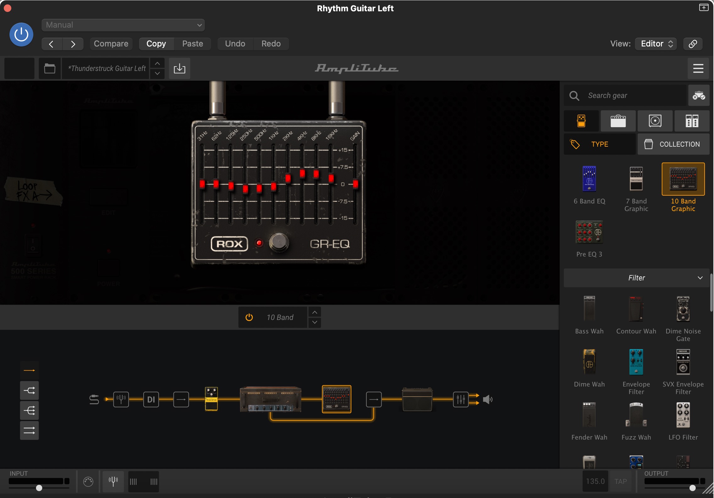Image resolution: width=714 pixels, height=498 pixels.
Task: Select the stomp pedal category tab
Action: (x=581, y=121)
